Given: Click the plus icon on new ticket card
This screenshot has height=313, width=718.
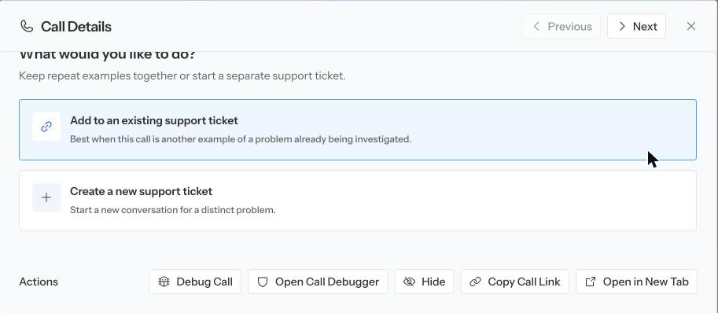Looking at the screenshot, I should click(46, 197).
